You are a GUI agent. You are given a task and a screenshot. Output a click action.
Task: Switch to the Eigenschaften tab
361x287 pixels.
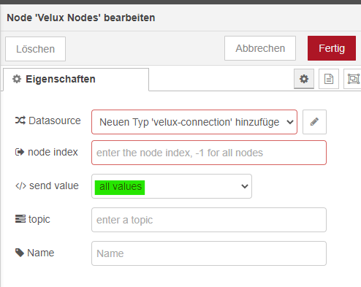tap(76, 80)
